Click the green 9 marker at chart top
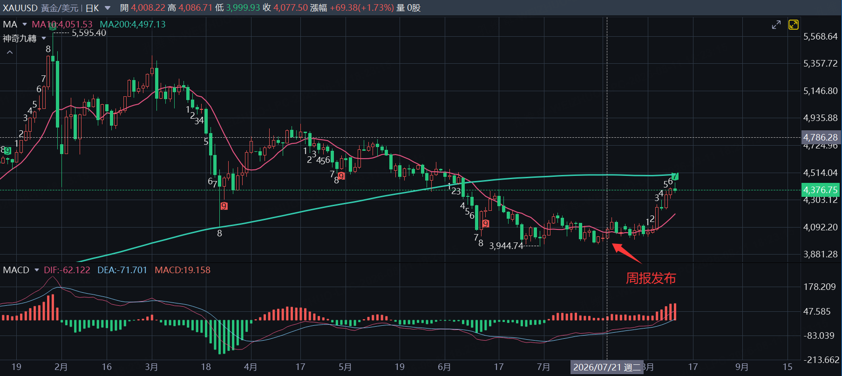The height and width of the screenshot is (376, 842). coord(53,27)
